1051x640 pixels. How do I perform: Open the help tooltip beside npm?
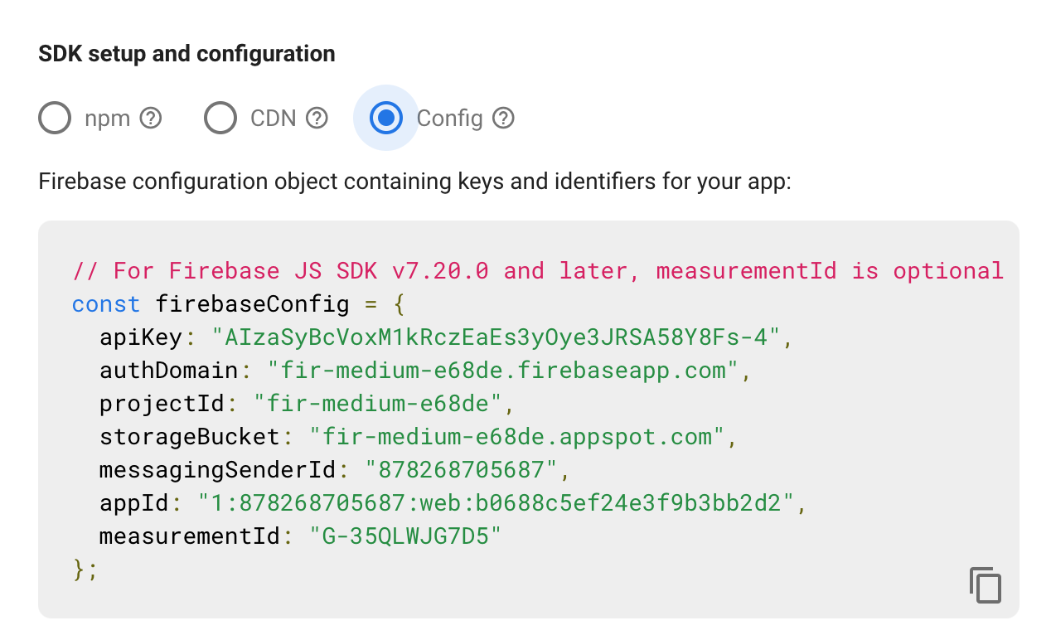[151, 118]
